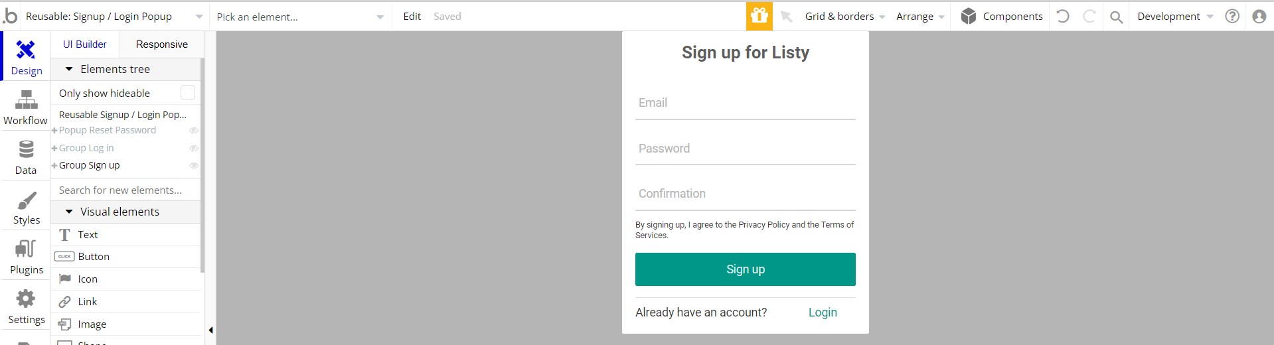Click the Search for new elements field

click(x=125, y=190)
